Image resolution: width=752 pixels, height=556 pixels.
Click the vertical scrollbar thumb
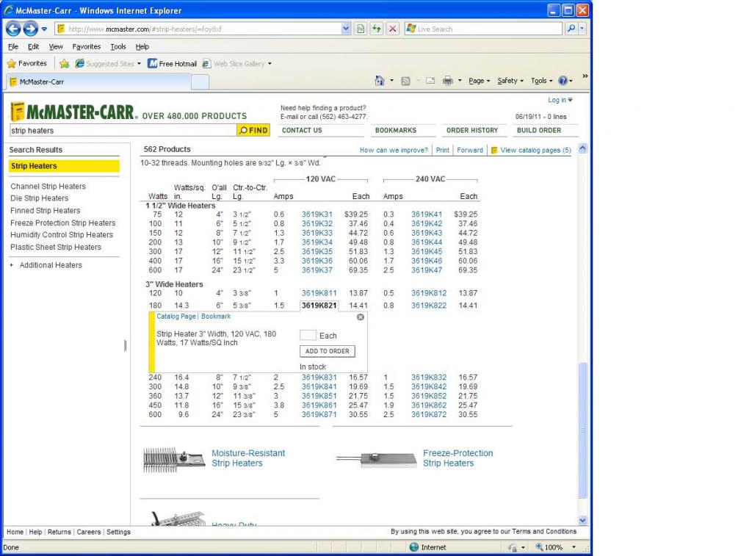click(x=582, y=430)
